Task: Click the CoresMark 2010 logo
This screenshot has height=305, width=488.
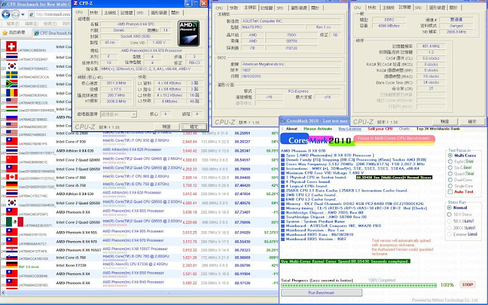Action: 315,141
